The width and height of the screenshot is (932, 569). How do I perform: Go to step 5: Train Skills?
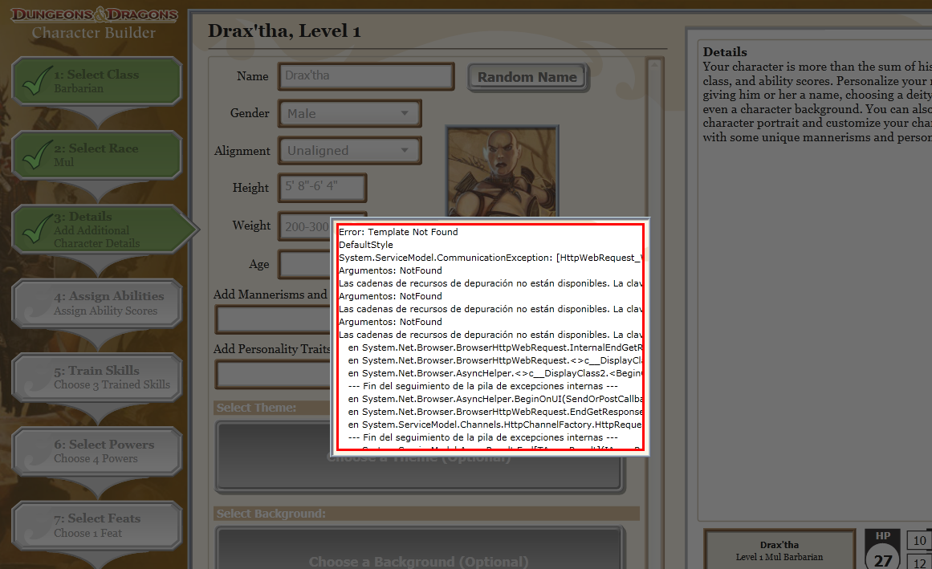tap(97, 377)
